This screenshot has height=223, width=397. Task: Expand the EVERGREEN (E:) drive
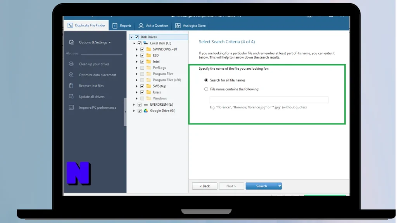(134, 105)
